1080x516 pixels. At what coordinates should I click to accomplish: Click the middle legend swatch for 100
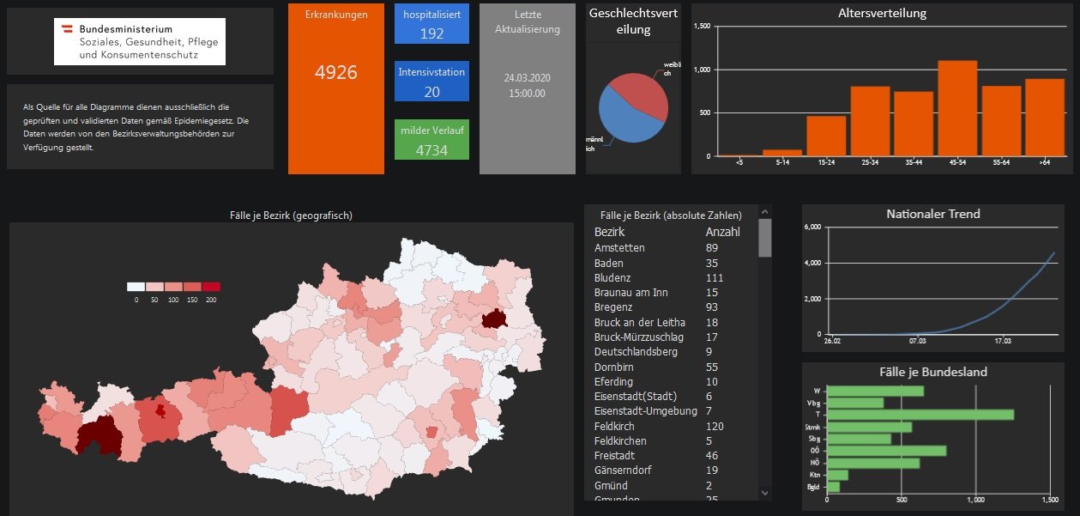click(173, 287)
